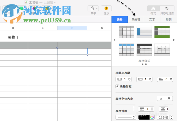Viewport: 178px width, 128px height.
Task: Switch to the 文本 tab
Action: (x=152, y=20)
